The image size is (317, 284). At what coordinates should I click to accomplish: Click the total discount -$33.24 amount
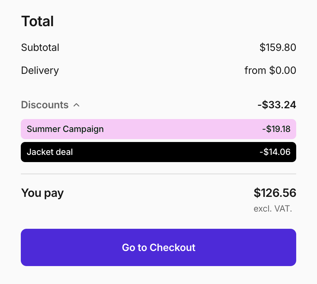pos(276,105)
